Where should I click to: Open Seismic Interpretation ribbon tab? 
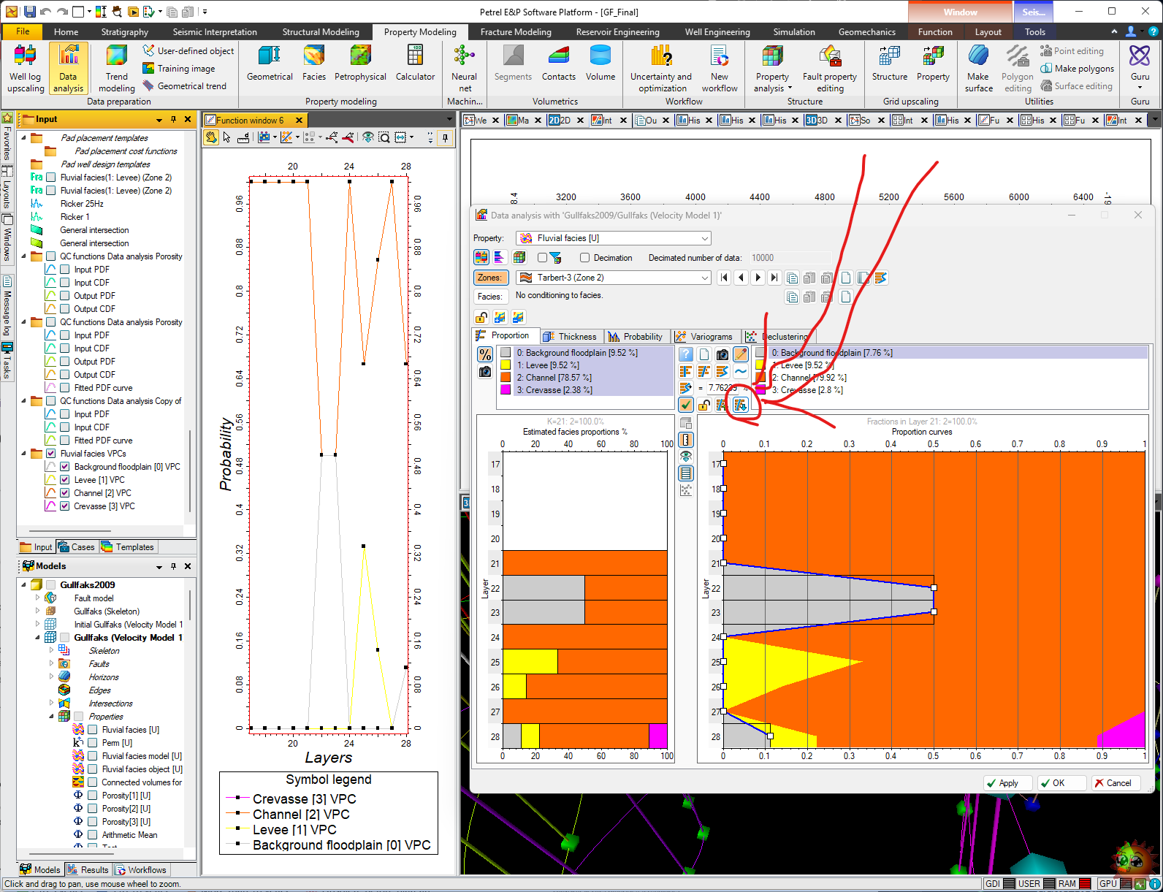[x=215, y=32]
